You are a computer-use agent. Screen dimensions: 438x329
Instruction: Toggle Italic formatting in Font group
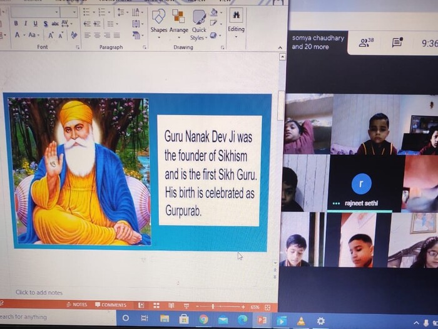26,24
